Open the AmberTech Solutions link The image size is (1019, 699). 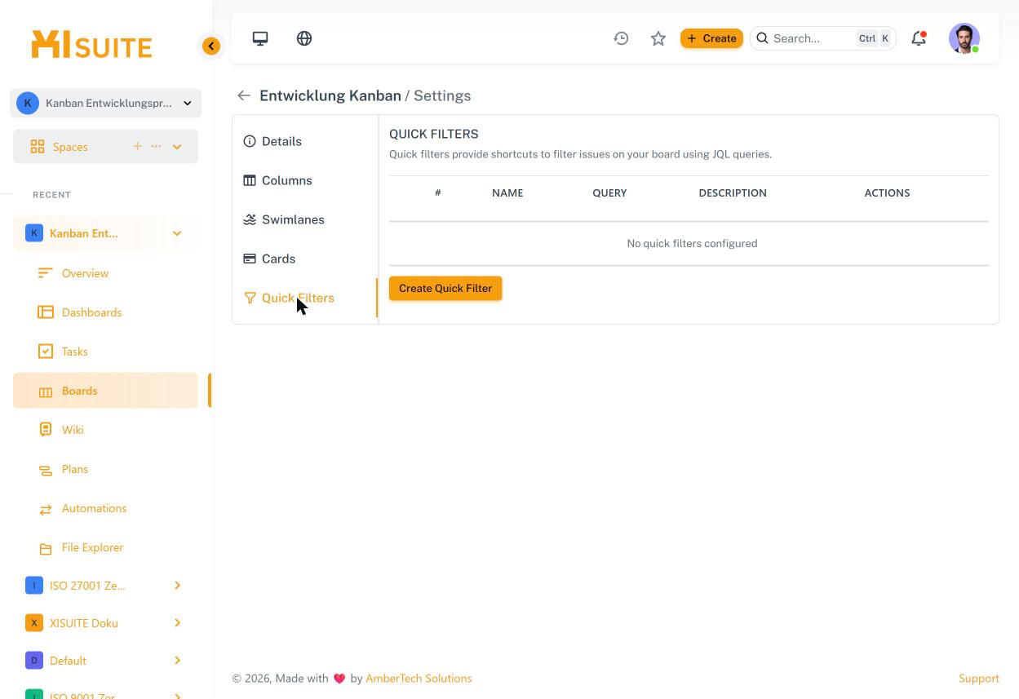click(x=419, y=678)
